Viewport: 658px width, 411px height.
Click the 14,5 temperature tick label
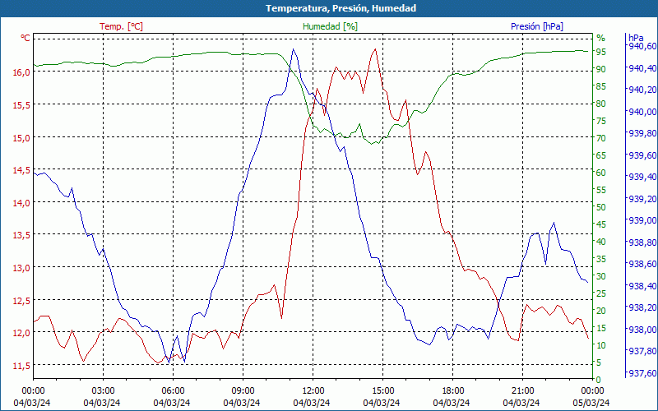[21, 170]
